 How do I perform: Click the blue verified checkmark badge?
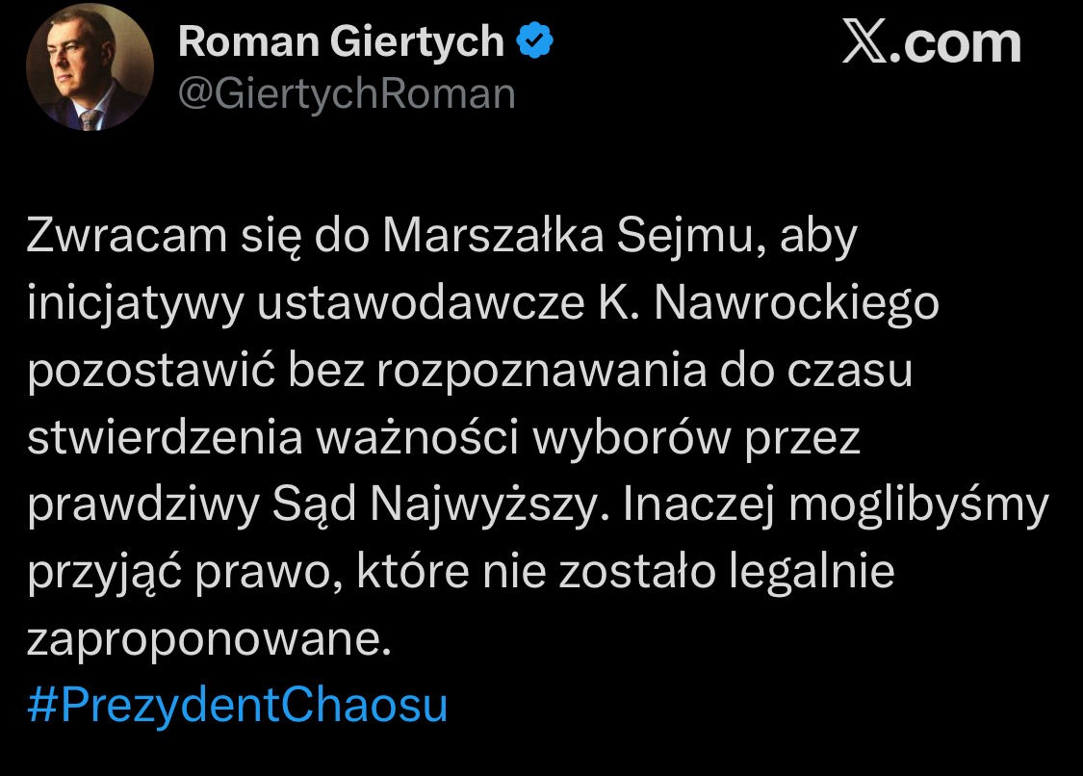pos(535,40)
